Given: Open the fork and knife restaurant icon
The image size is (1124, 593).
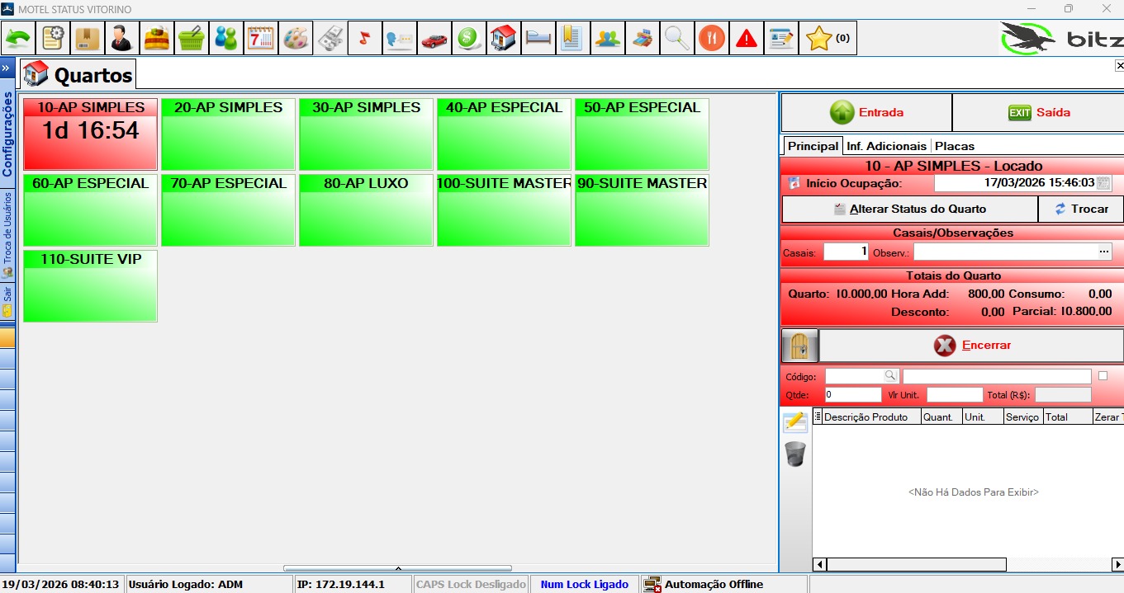Looking at the screenshot, I should [x=712, y=39].
